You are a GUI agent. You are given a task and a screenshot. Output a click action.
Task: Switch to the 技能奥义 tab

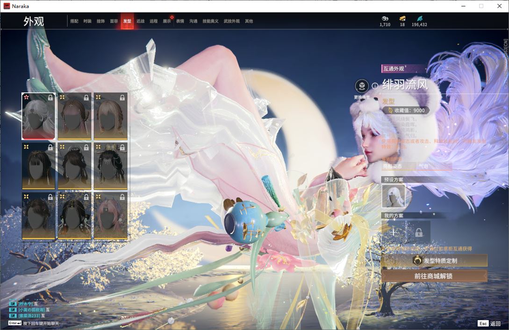(x=210, y=21)
